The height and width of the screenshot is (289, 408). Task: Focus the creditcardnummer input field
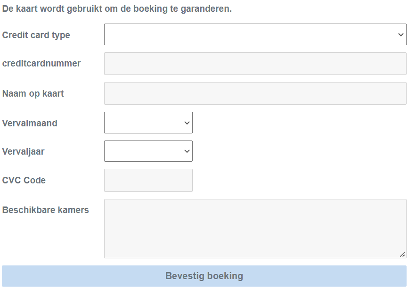pos(255,64)
